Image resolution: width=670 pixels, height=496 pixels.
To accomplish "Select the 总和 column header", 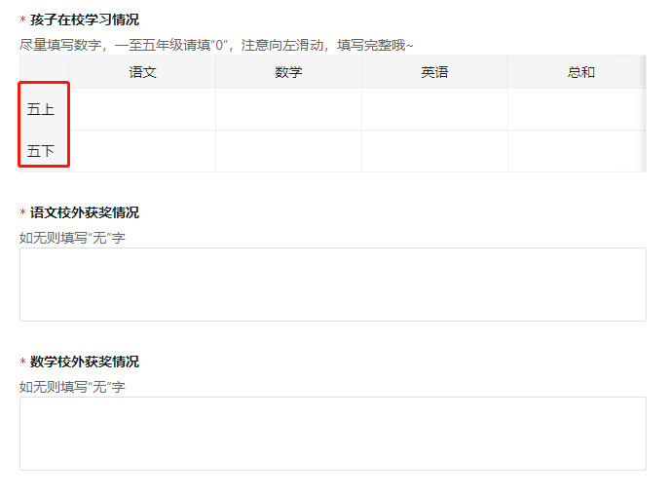I will pos(577,72).
